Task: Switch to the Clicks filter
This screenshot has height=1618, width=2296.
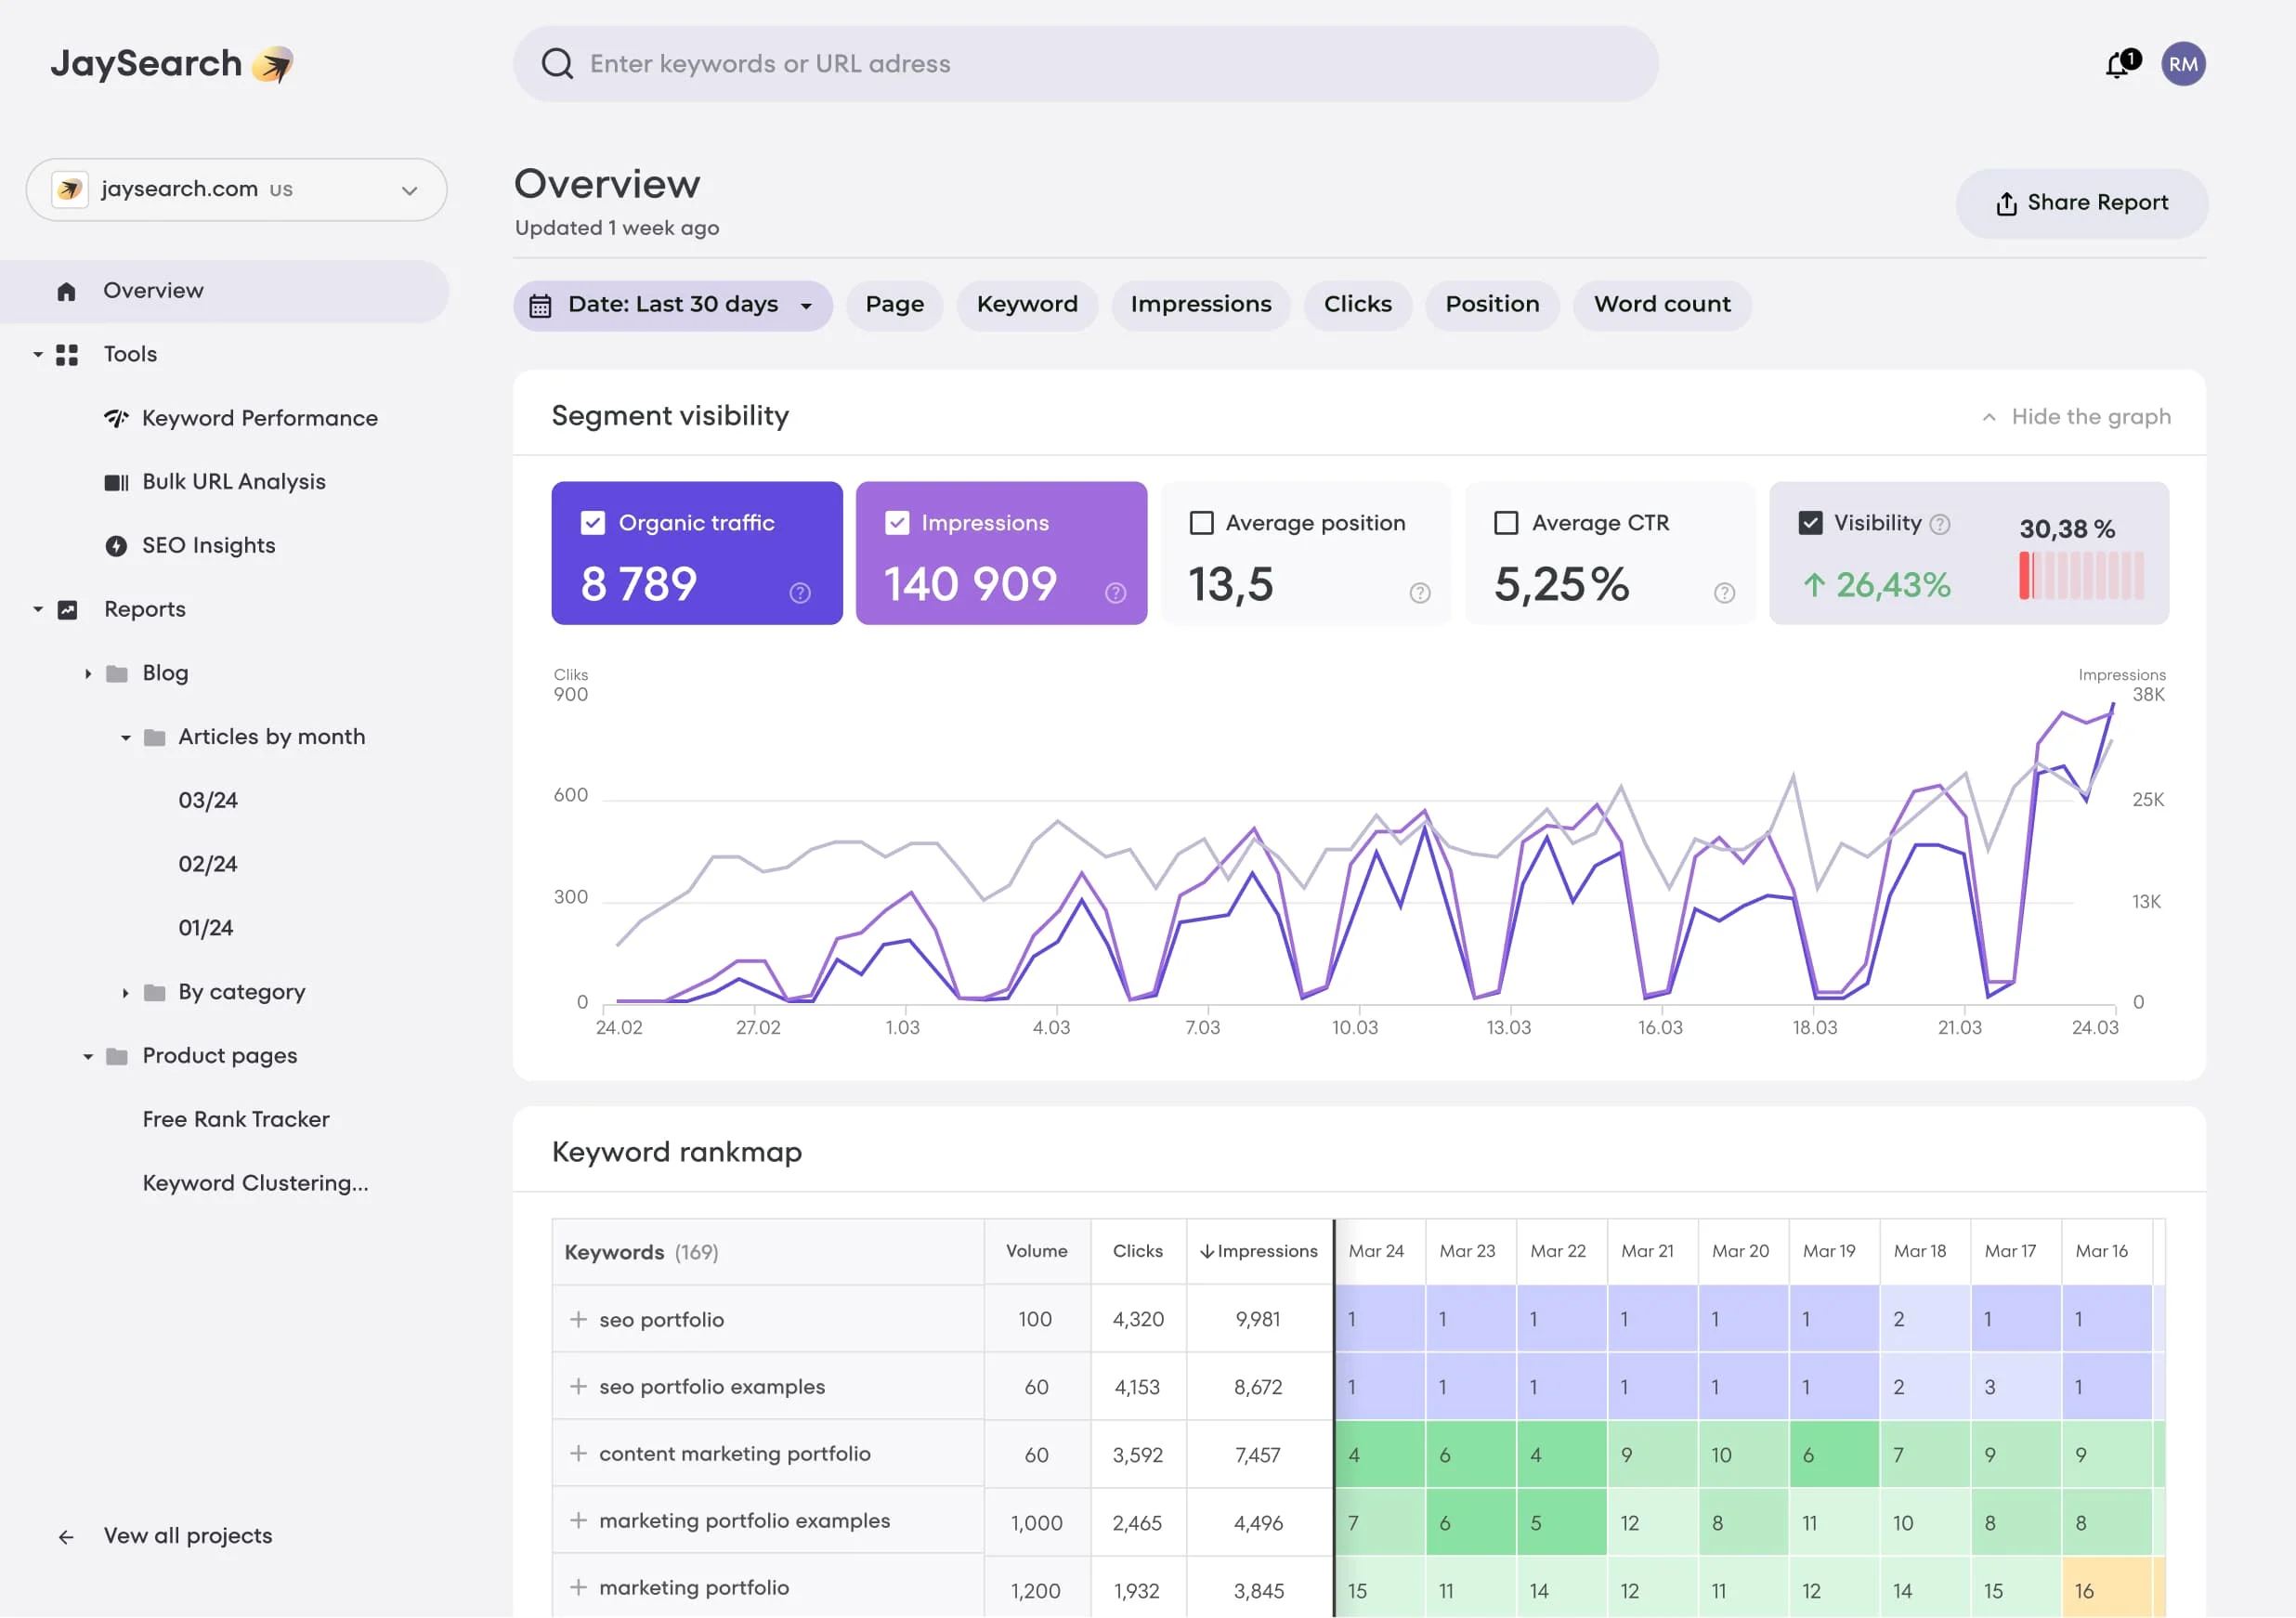Action: click(1357, 304)
